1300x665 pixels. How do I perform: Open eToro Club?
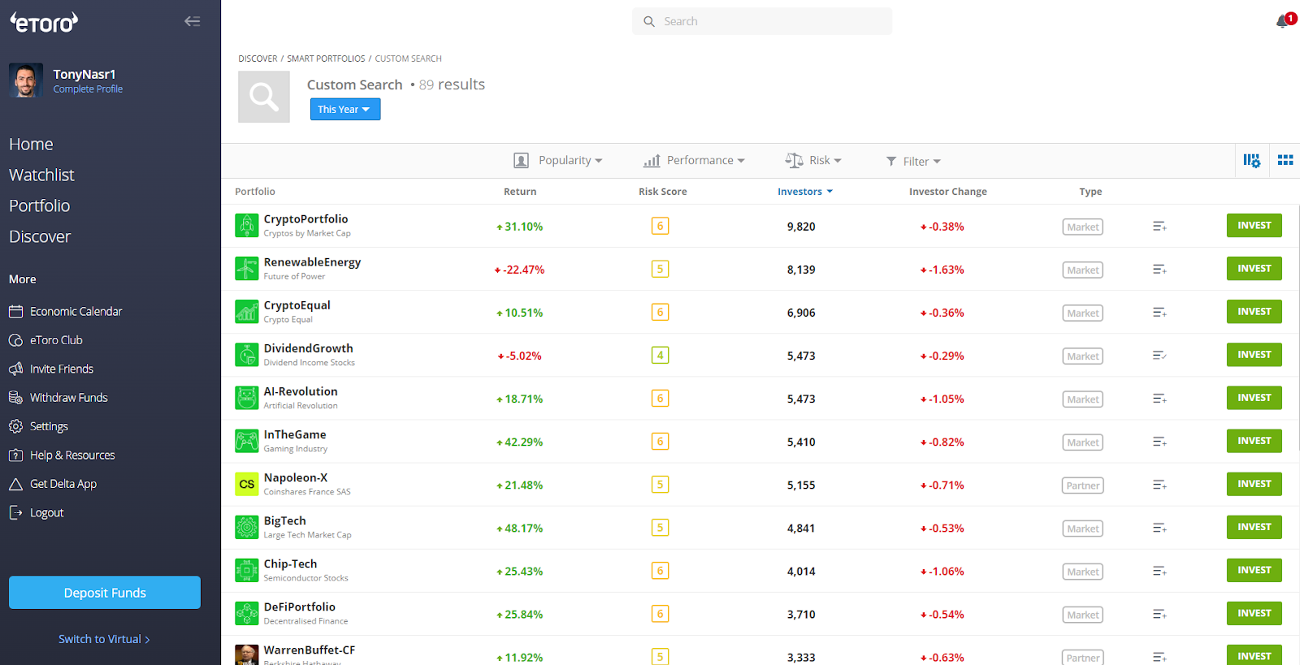click(45, 340)
